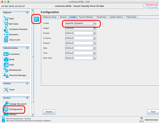Viewport: 159px width, 123px height.
Task: Switch to the Payment Method tab
Action: point(86,17)
